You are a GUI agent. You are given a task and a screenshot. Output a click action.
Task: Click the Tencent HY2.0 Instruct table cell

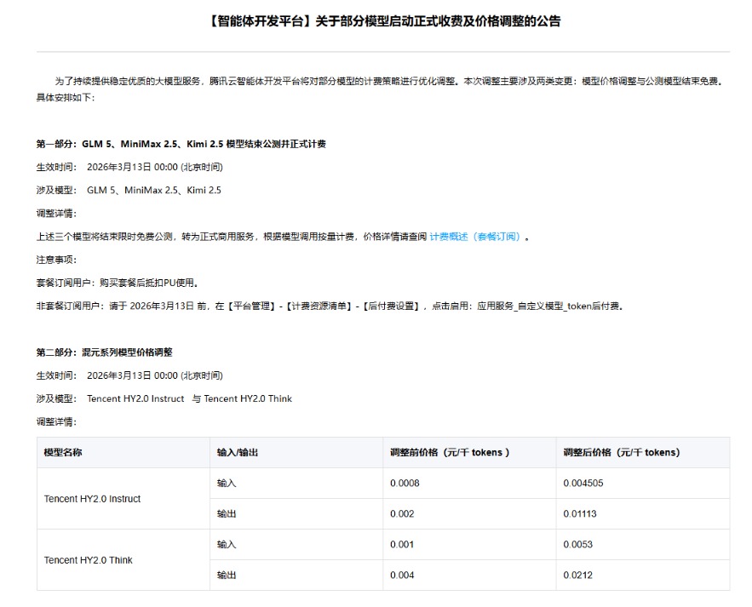[92, 499]
